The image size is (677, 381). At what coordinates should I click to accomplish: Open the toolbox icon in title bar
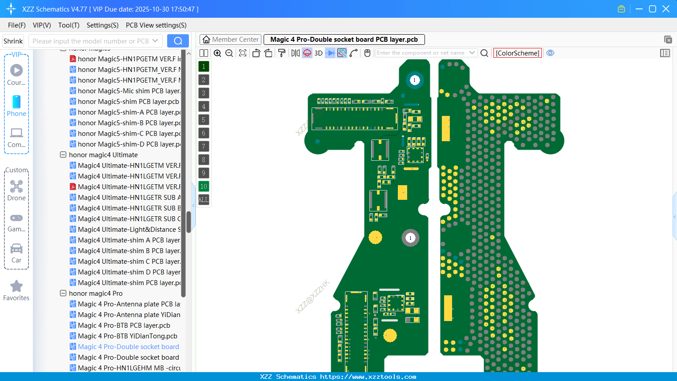click(621, 9)
